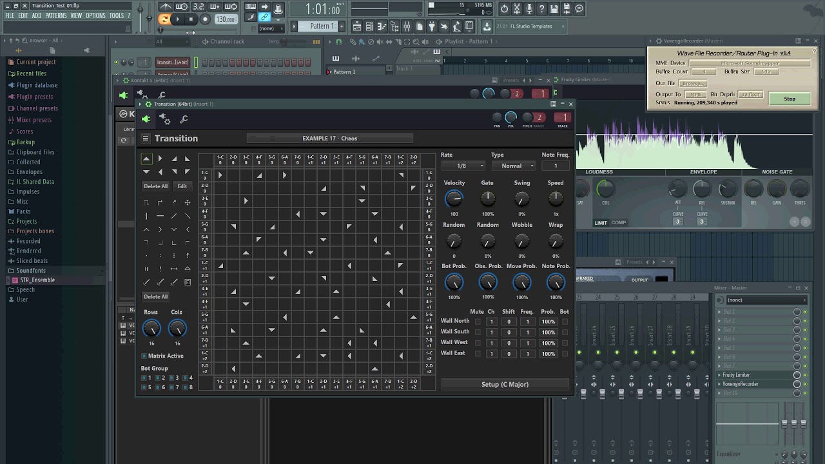
Task: Click Browse in the VoxengoRecorder window
Action: [693, 83]
